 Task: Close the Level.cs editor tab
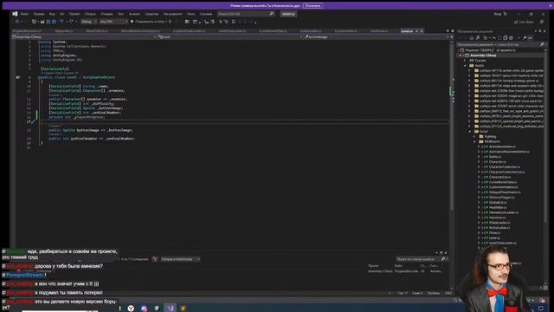(x=422, y=31)
